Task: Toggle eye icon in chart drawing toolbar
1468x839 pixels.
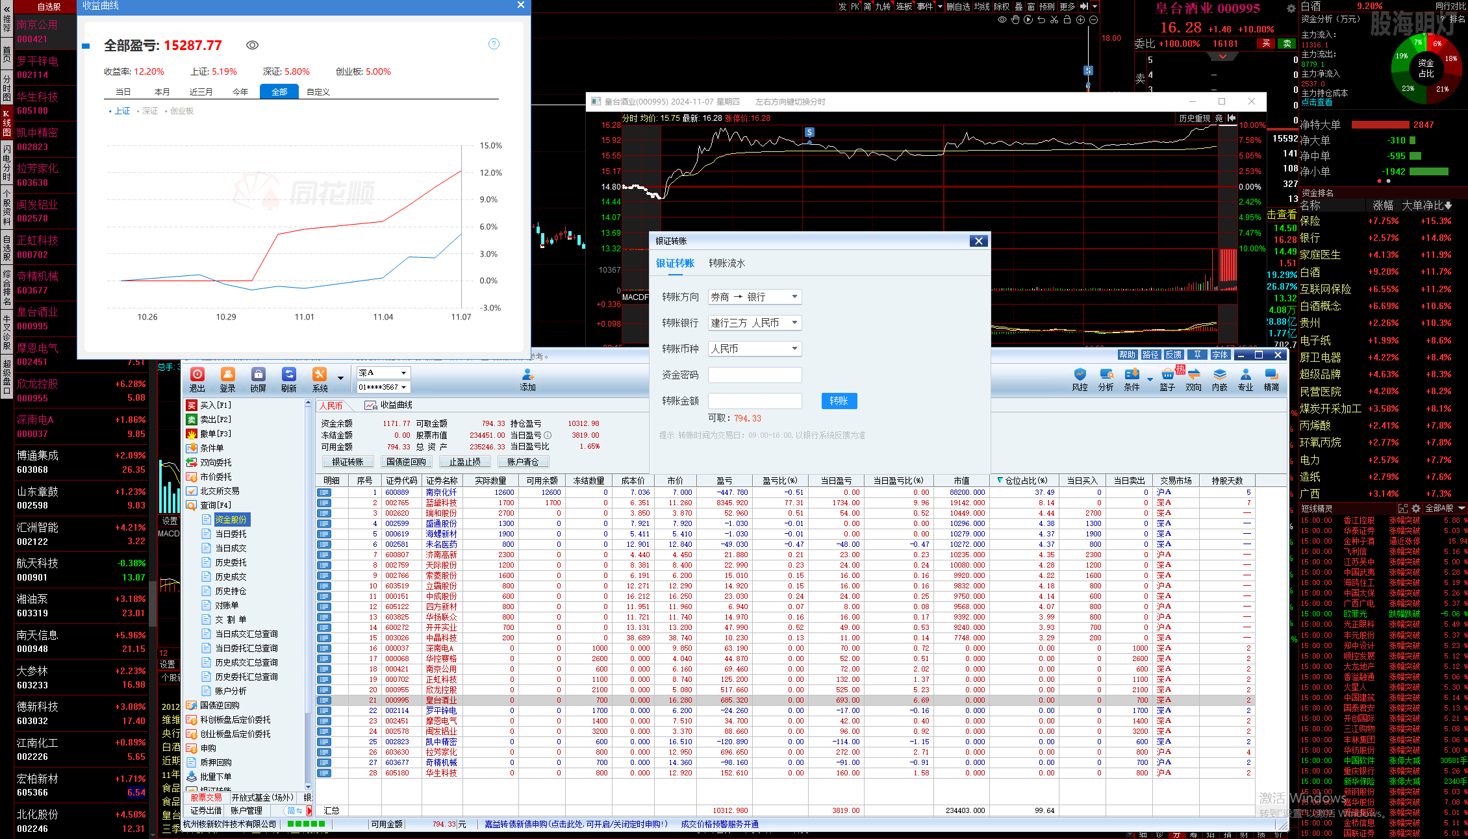Action: (x=1002, y=19)
